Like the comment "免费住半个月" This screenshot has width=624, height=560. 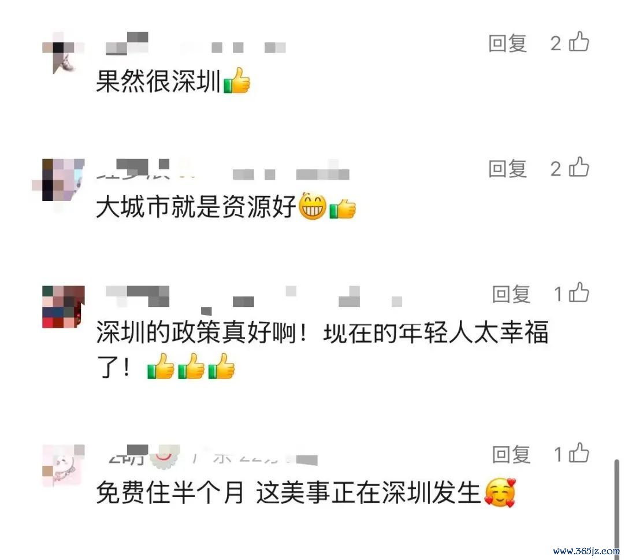[x=579, y=453]
